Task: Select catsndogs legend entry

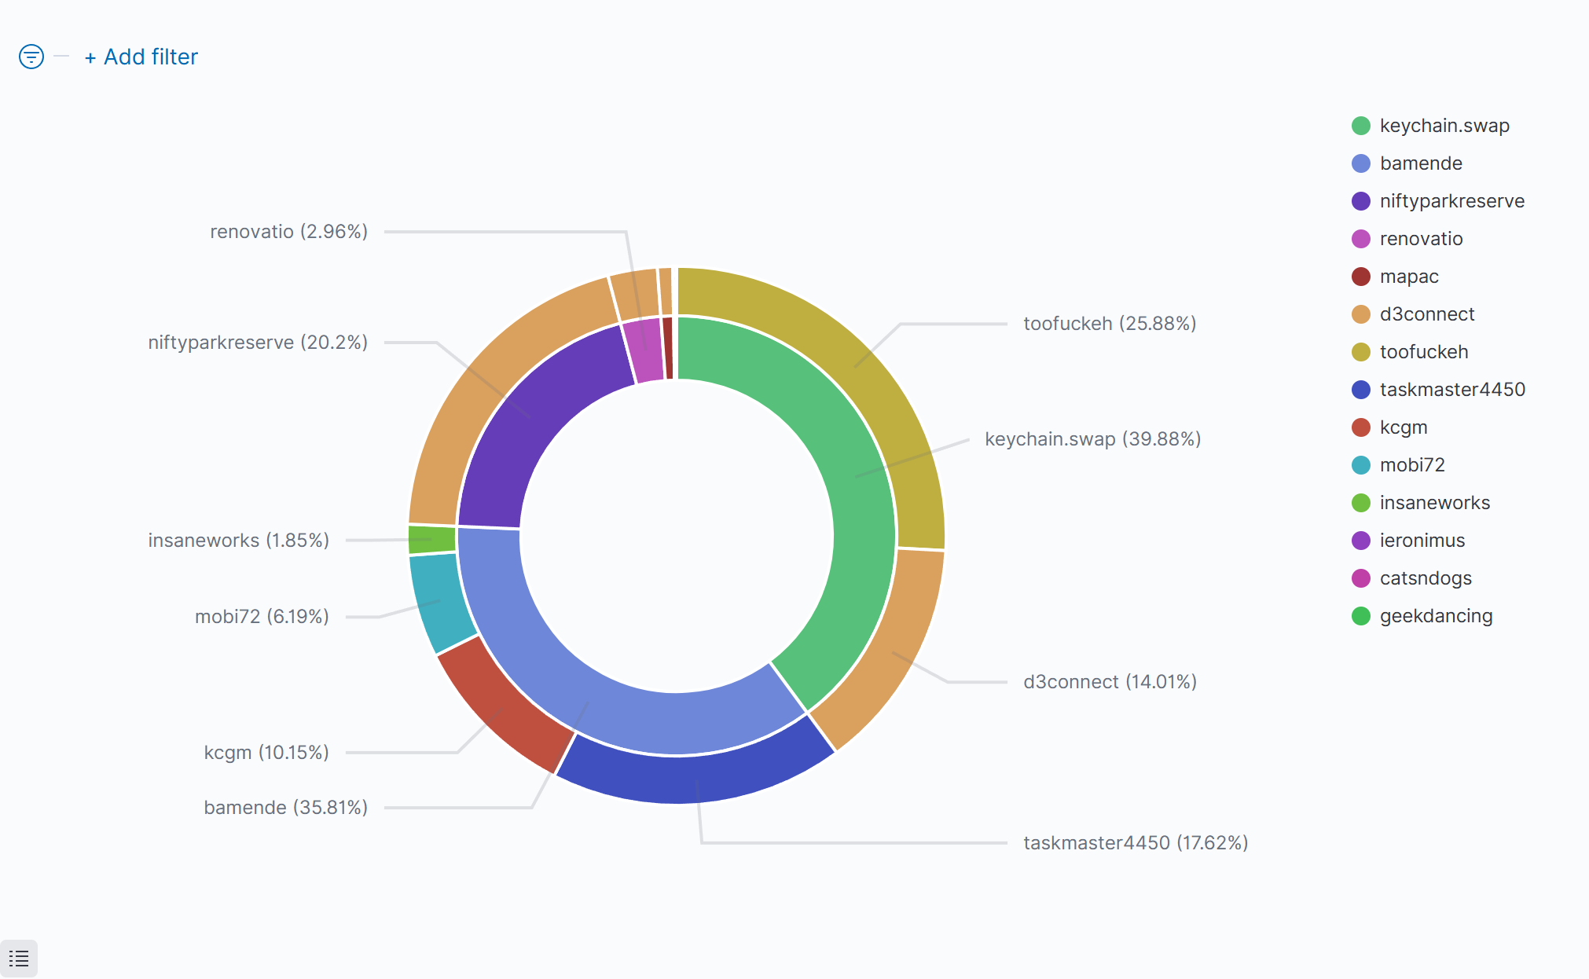Action: click(1425, 578)
